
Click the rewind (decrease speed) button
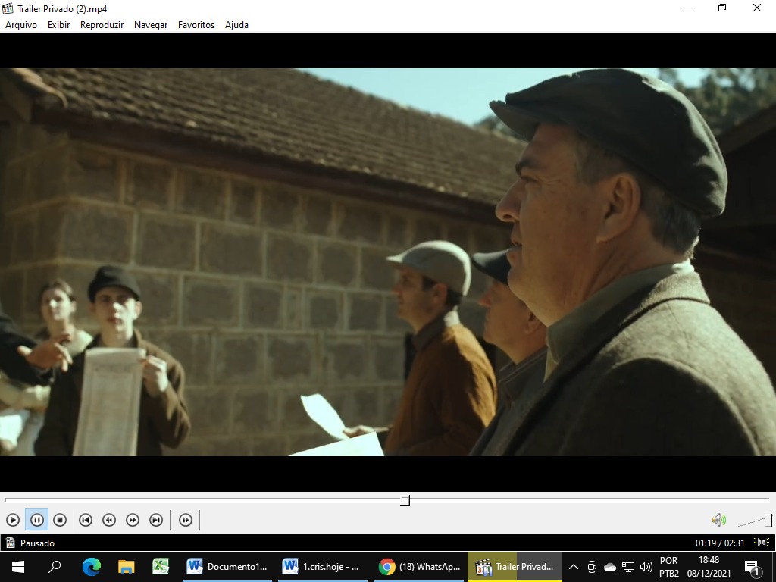click(x=109, y=520)
